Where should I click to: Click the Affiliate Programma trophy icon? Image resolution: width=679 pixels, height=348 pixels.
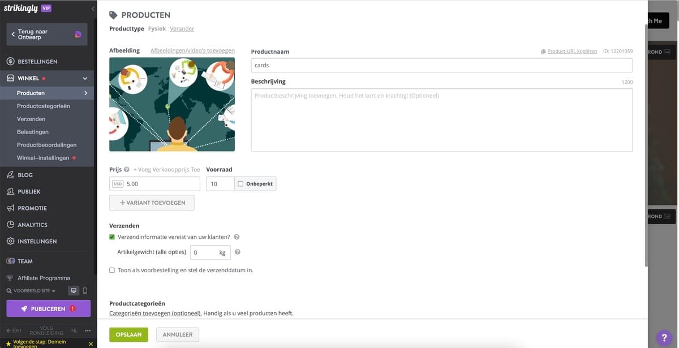(x=10, y=278)
